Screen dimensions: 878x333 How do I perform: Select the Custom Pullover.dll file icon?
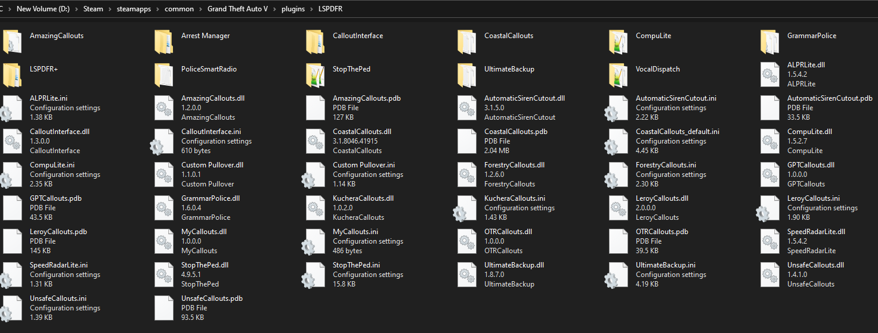163,175
